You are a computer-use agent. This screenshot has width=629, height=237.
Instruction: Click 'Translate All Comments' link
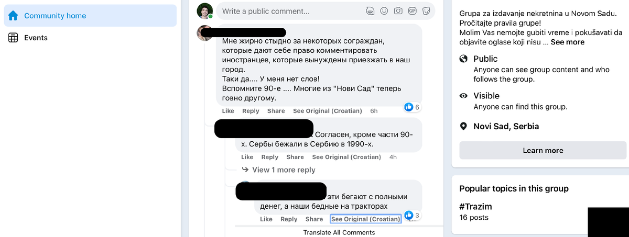(x=339, y=232)
